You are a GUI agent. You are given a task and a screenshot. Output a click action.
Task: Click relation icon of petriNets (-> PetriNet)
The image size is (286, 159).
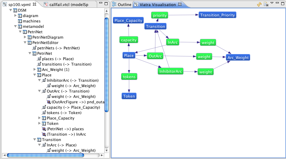[34, 48]
